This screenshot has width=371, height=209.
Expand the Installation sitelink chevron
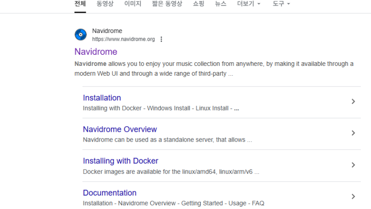pyautogui.click(x=353, y=101)
